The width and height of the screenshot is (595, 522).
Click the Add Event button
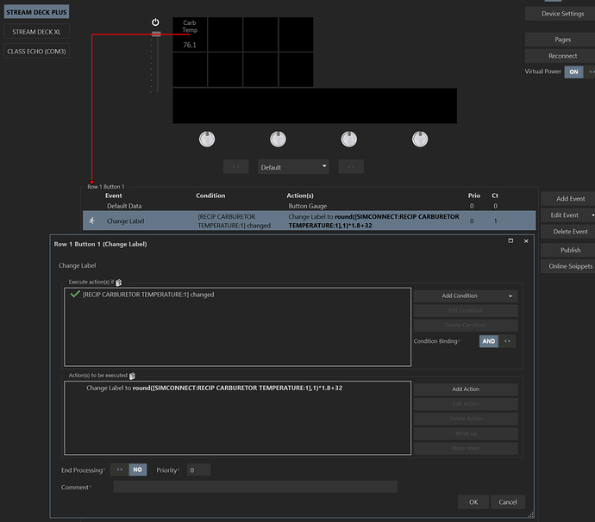570,199
